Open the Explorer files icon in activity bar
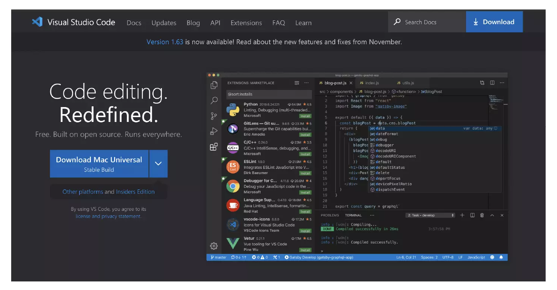This screenshot has height=290, width=557. [214, 85]
